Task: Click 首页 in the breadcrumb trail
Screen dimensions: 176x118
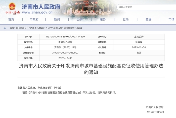Action: pos(12,28)
